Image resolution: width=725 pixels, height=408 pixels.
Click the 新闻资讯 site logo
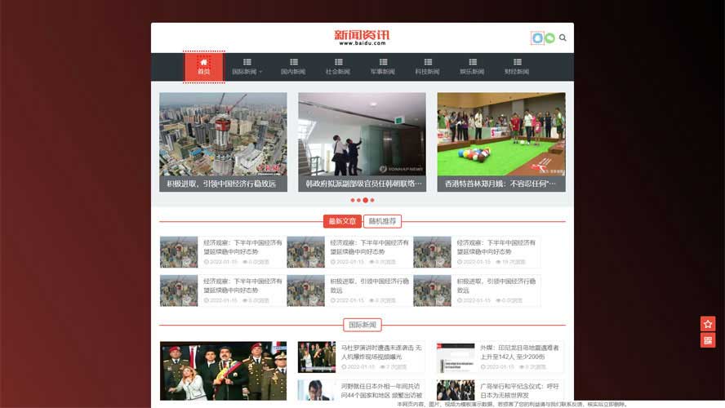tap(362, 37)
